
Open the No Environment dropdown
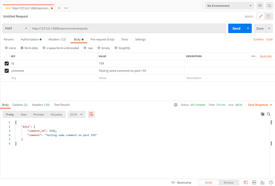229,6
